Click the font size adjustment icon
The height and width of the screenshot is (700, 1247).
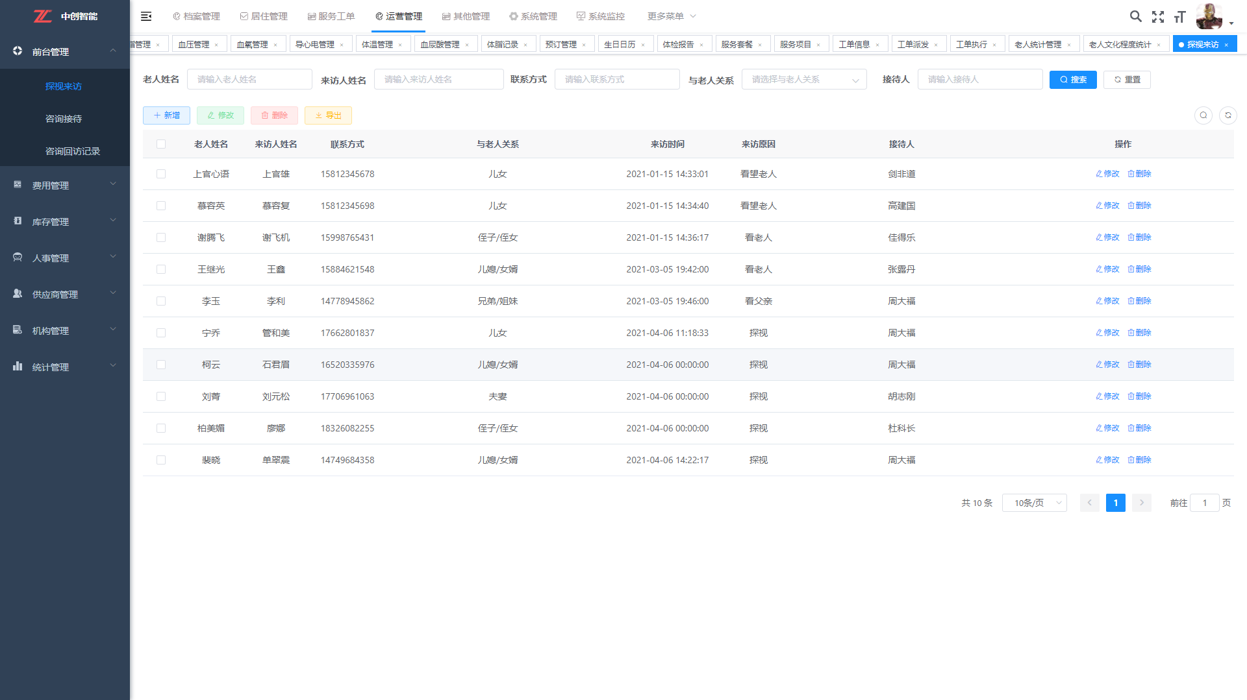(1179, 17)
